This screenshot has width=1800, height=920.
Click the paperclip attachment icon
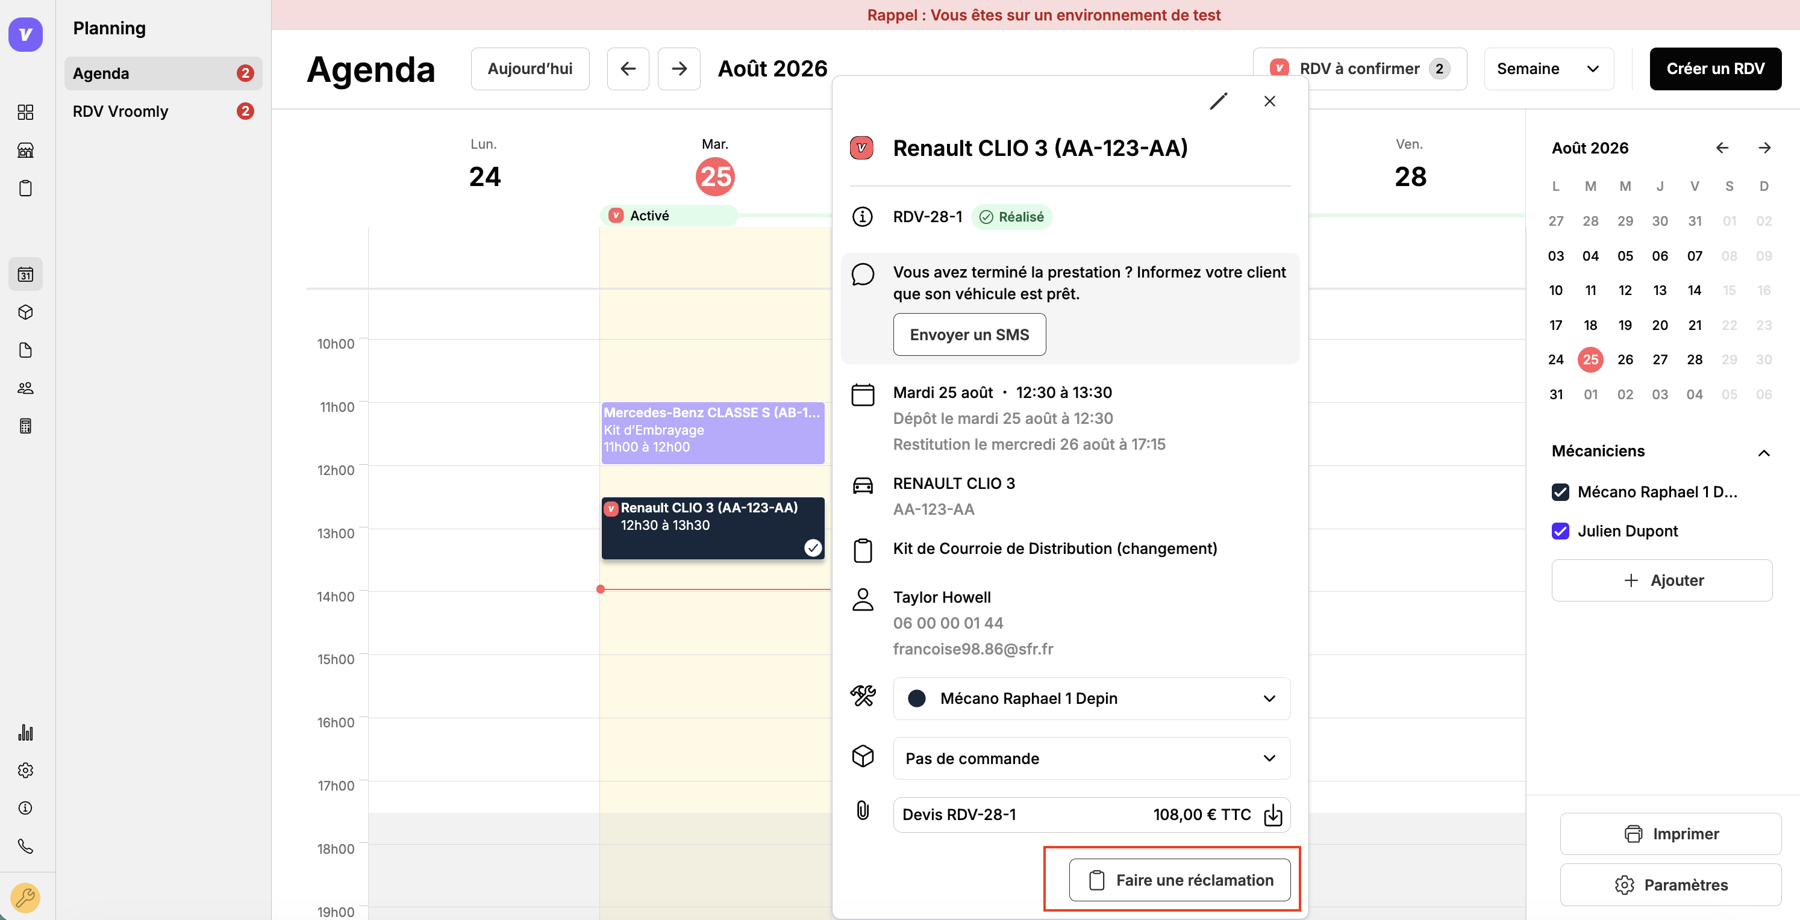point(862,810)
